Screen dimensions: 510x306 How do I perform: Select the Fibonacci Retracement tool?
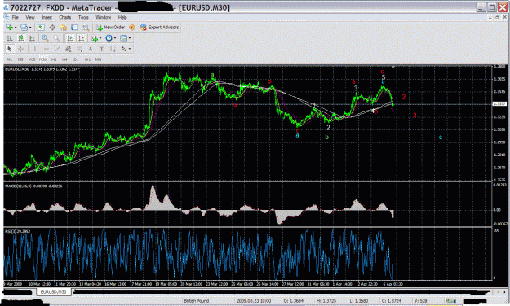pos(79,49)
